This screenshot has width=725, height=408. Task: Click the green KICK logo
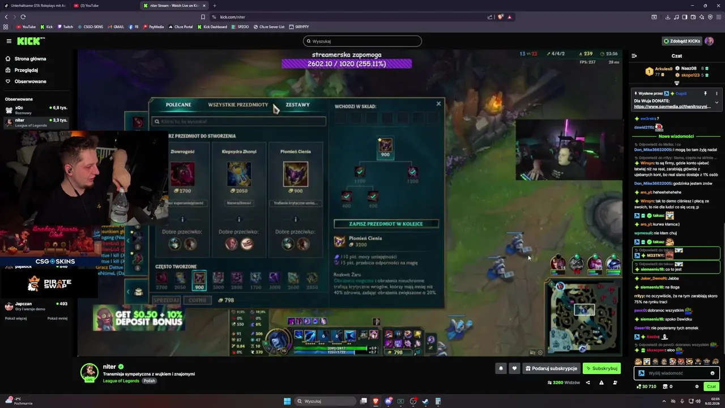(30, 41)
